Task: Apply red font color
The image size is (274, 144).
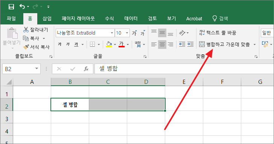Action: [x=122, y=44]
